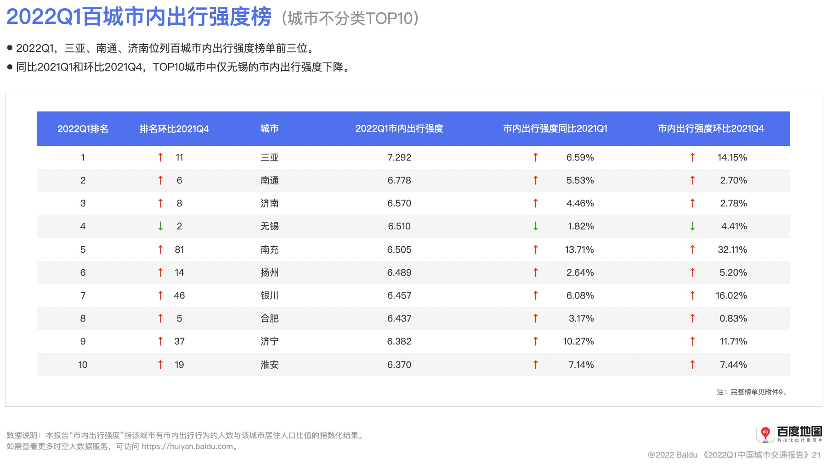Click city name 扬州

(270, 272)
